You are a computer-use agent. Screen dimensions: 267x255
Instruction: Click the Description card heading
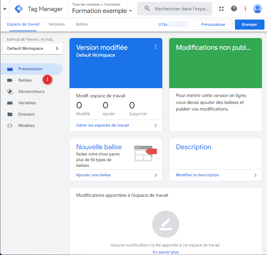click(193, 147)
